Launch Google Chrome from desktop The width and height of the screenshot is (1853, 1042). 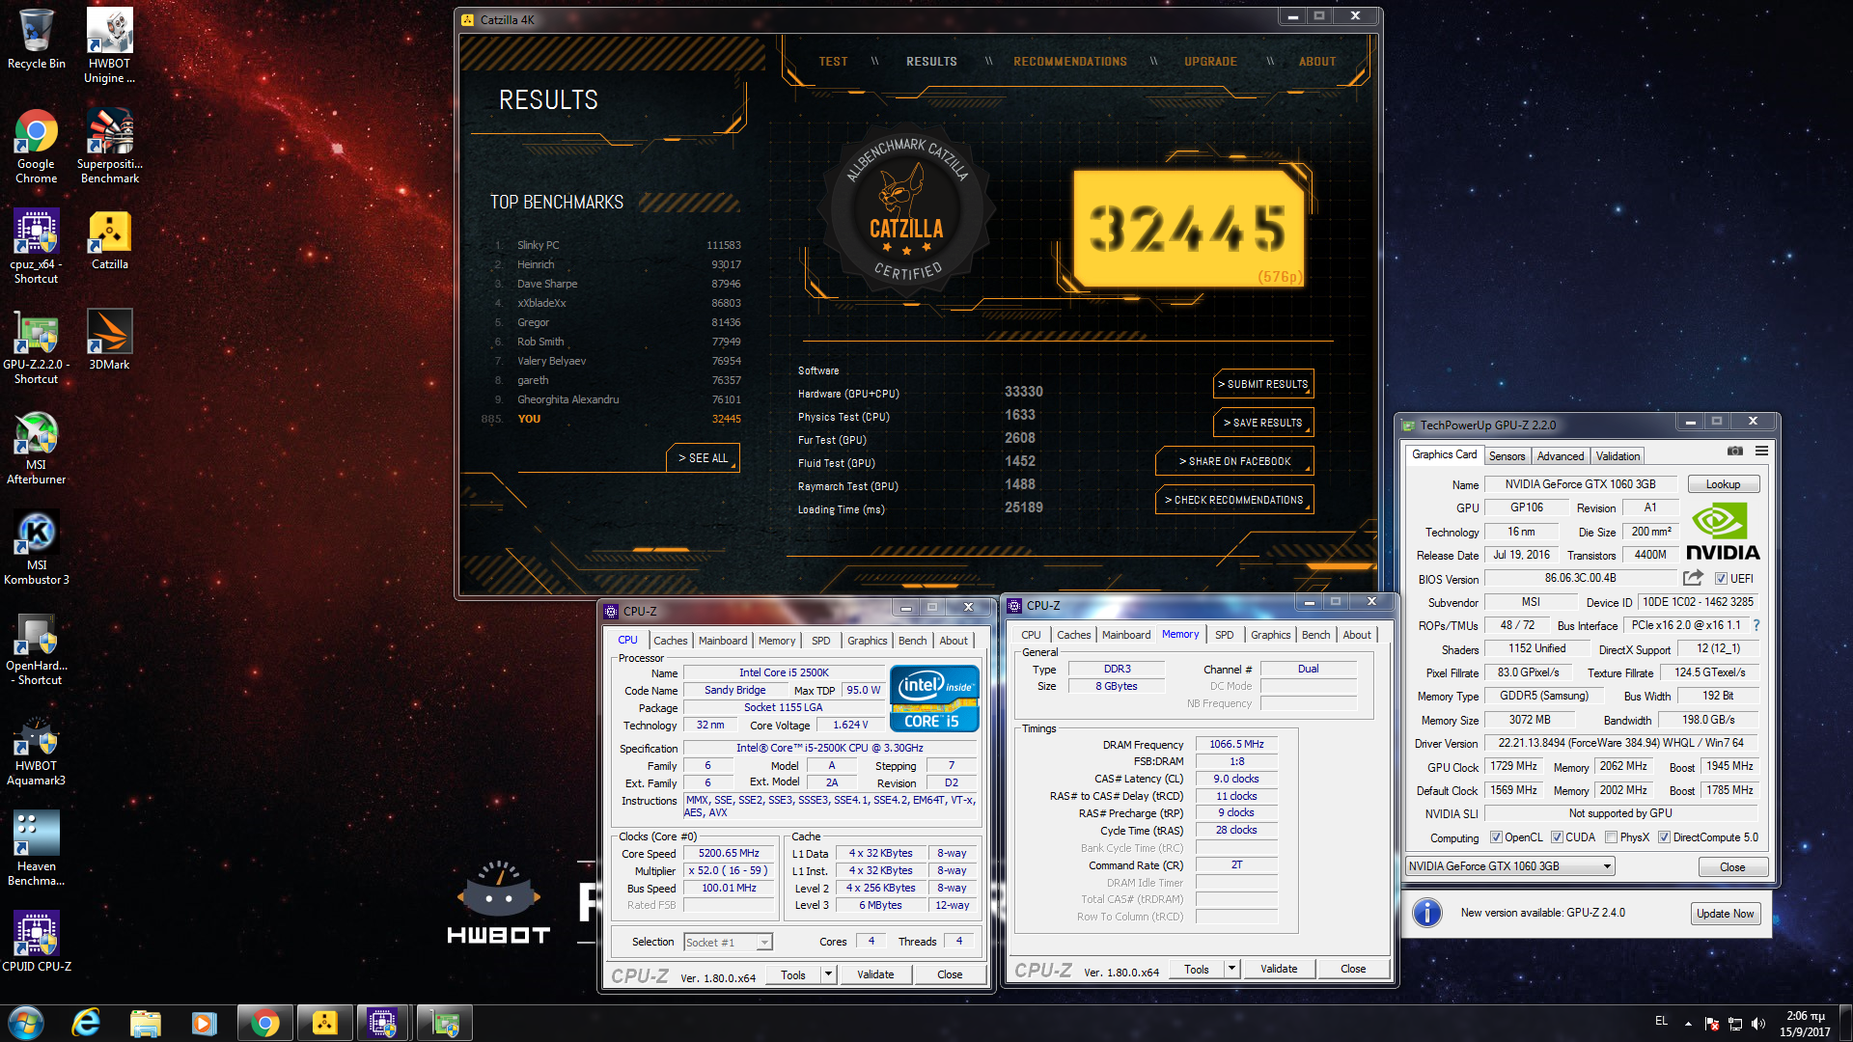(x=37, y=146)
